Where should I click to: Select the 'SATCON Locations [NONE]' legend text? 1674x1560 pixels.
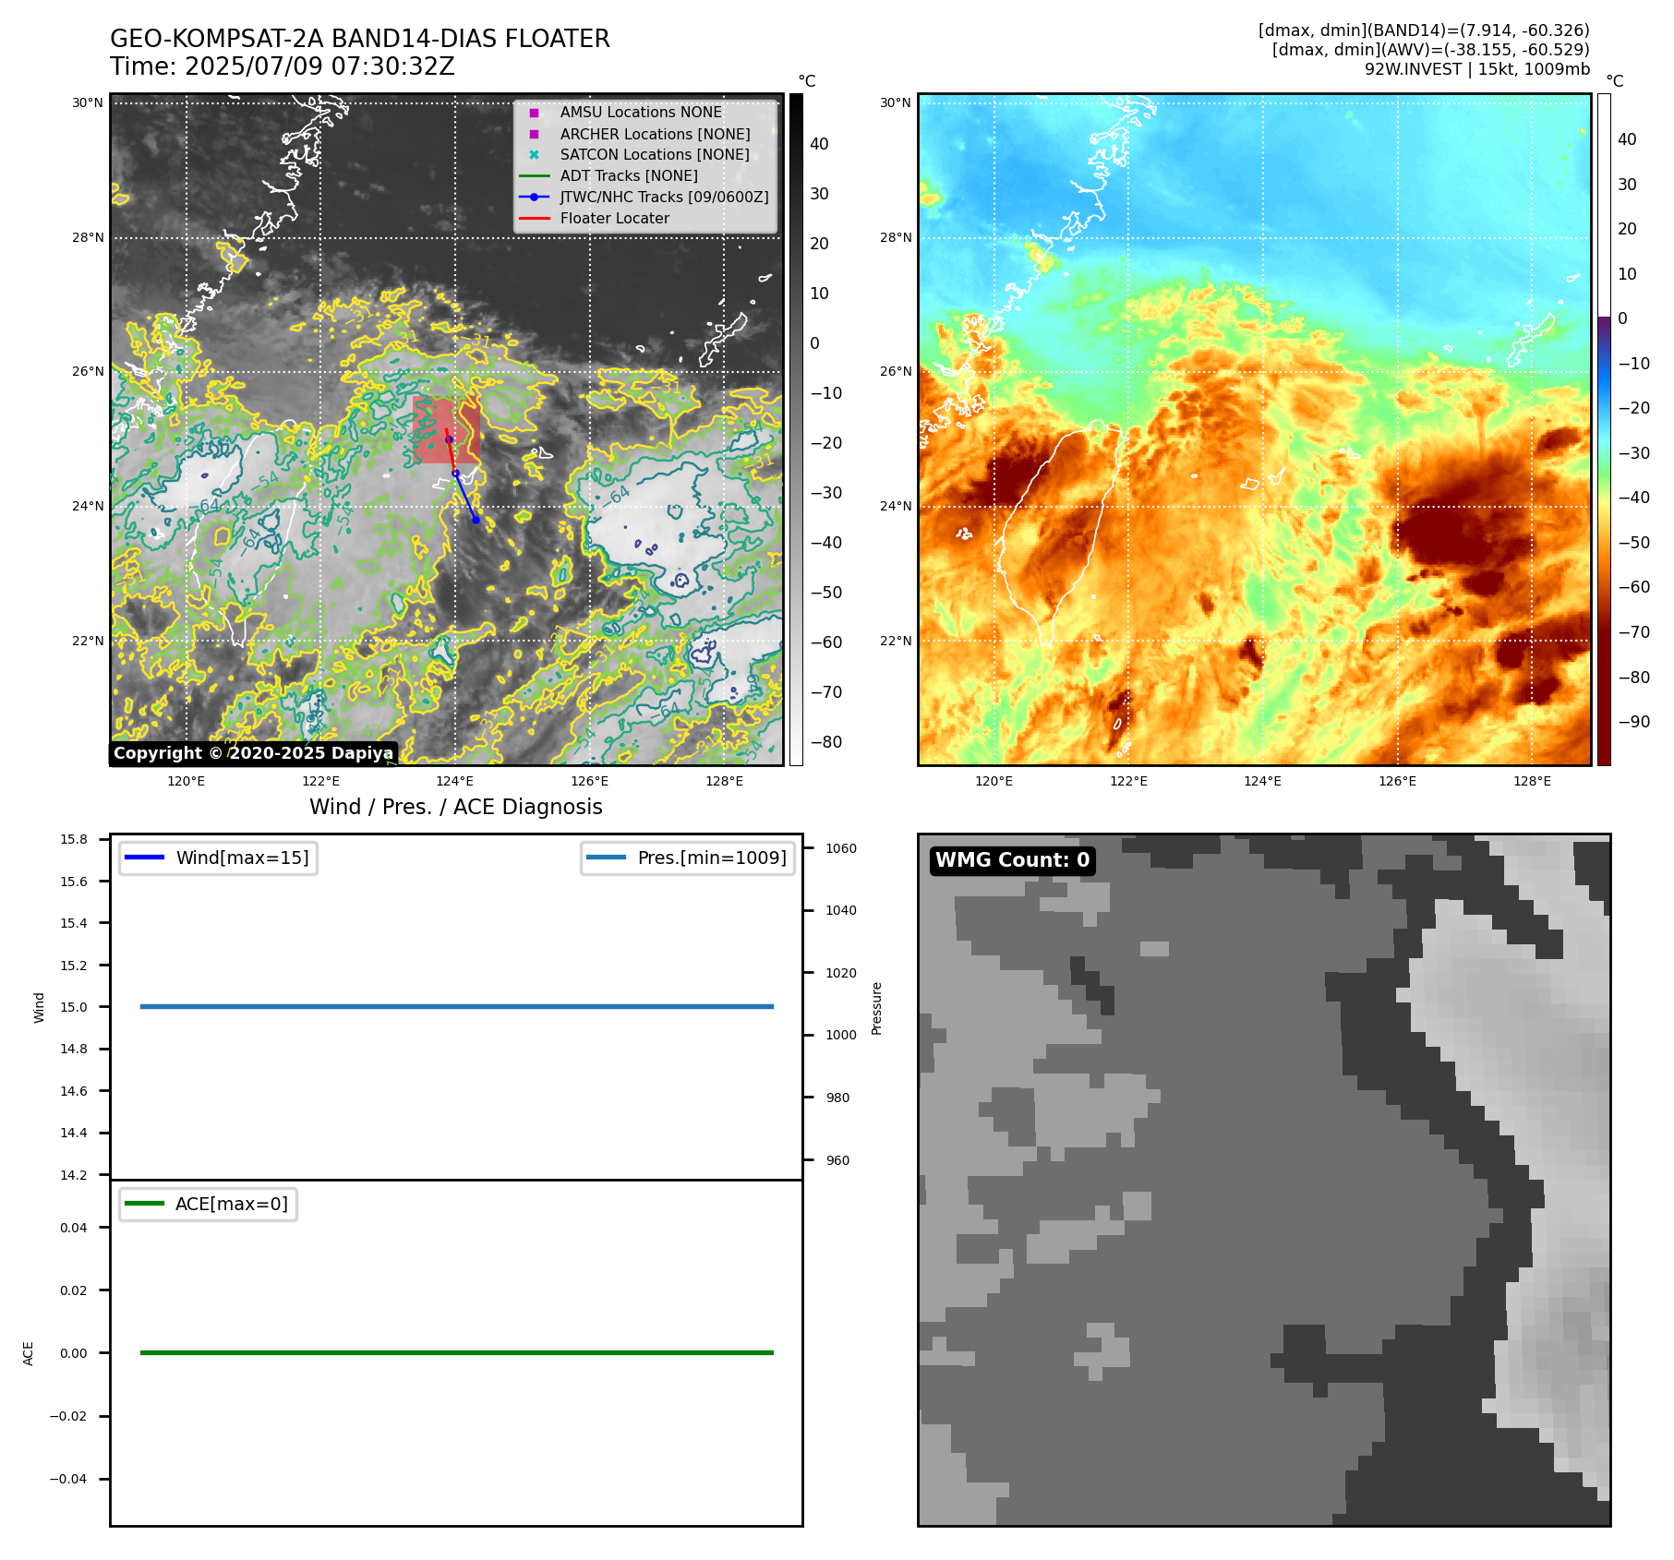(x=655, y=154)
